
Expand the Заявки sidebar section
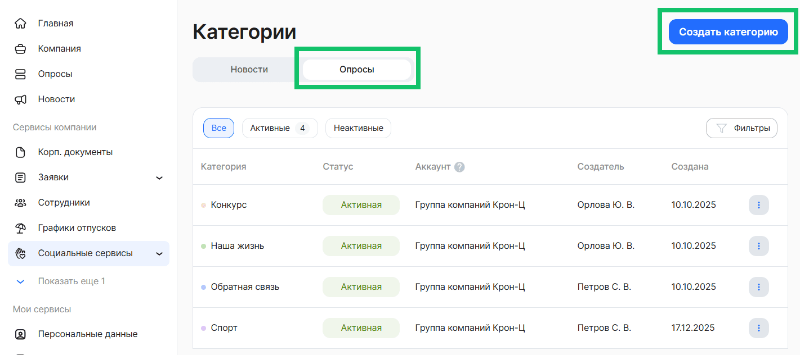[159, 177]
